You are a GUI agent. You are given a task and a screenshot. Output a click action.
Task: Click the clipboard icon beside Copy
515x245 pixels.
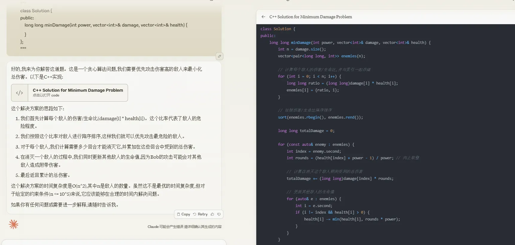(x=179, y=214)
